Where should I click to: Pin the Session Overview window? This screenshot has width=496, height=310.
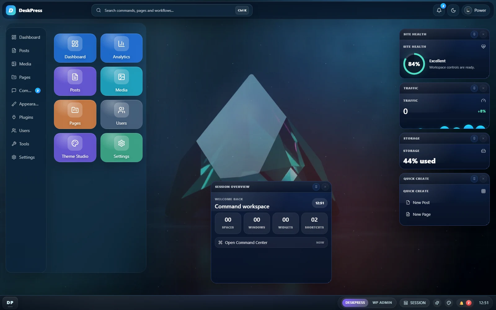[316, 187]
